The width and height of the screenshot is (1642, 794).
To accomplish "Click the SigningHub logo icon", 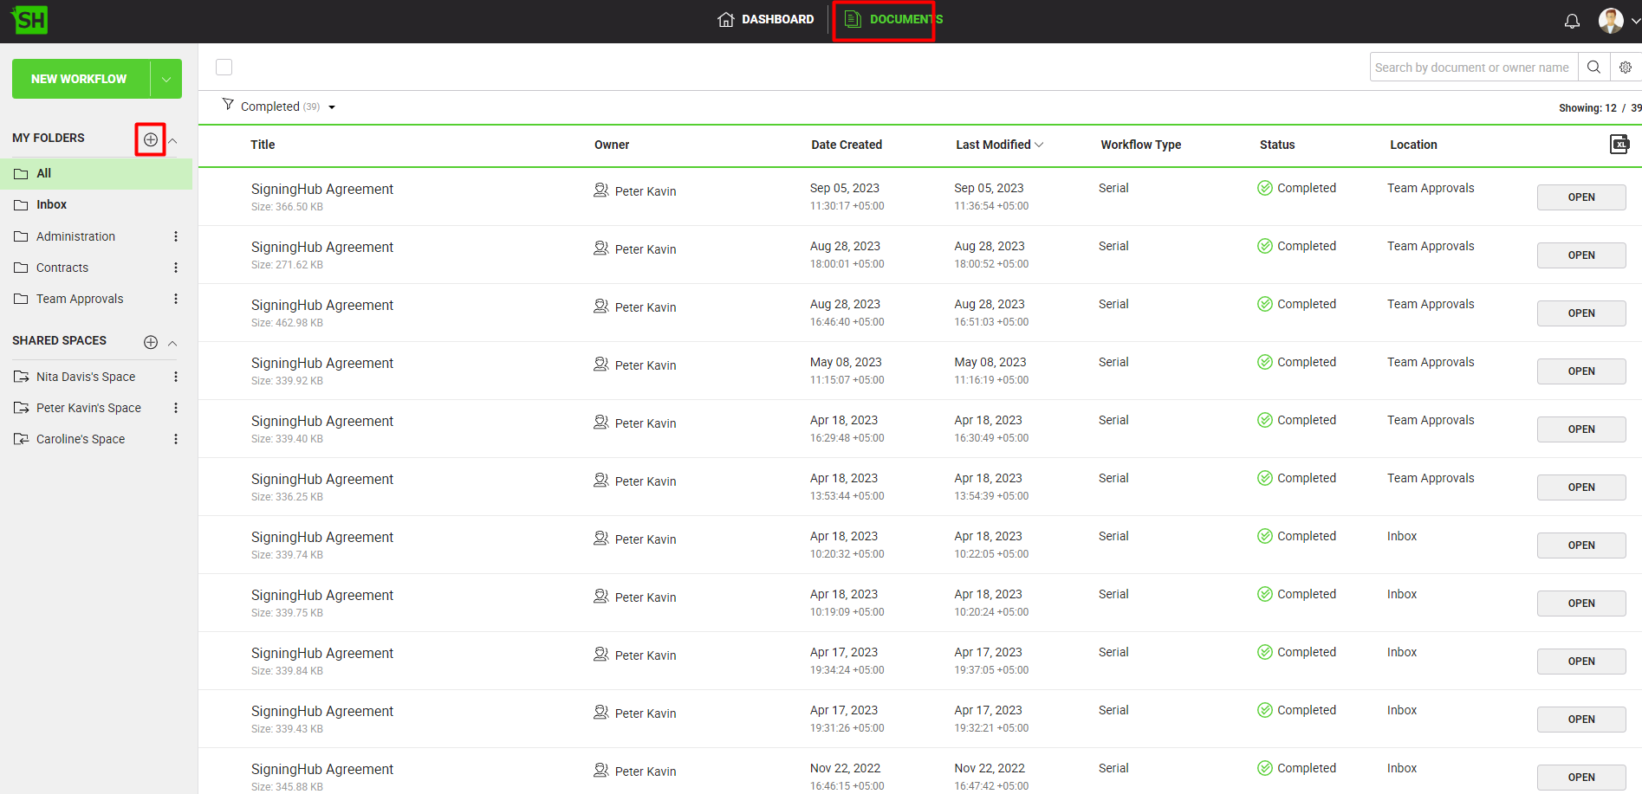I will pyautogui.click(x=30, y=20).
